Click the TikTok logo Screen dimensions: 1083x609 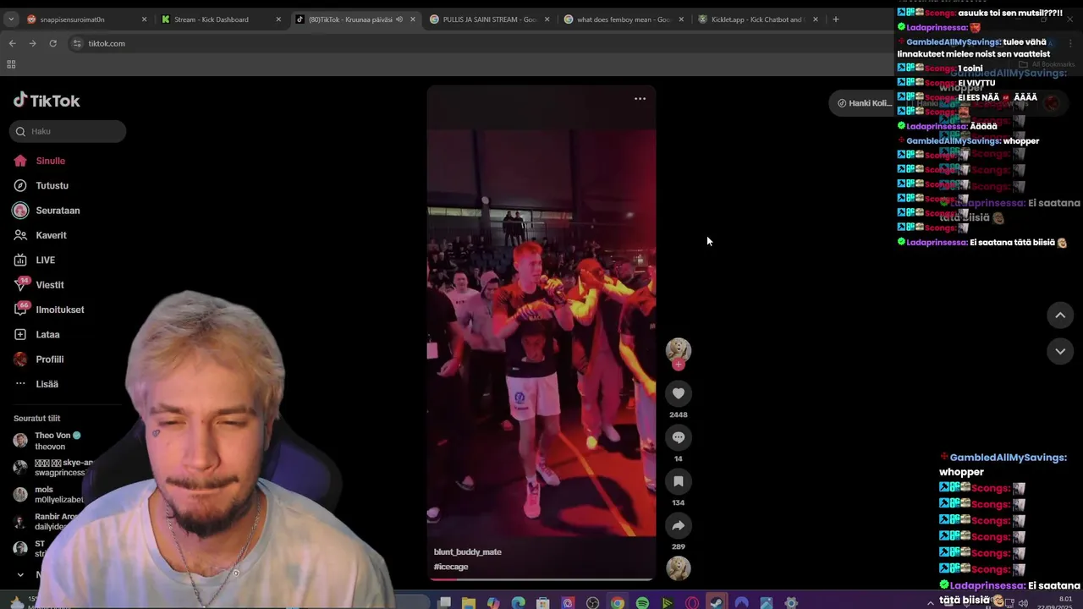coord(47,101)
